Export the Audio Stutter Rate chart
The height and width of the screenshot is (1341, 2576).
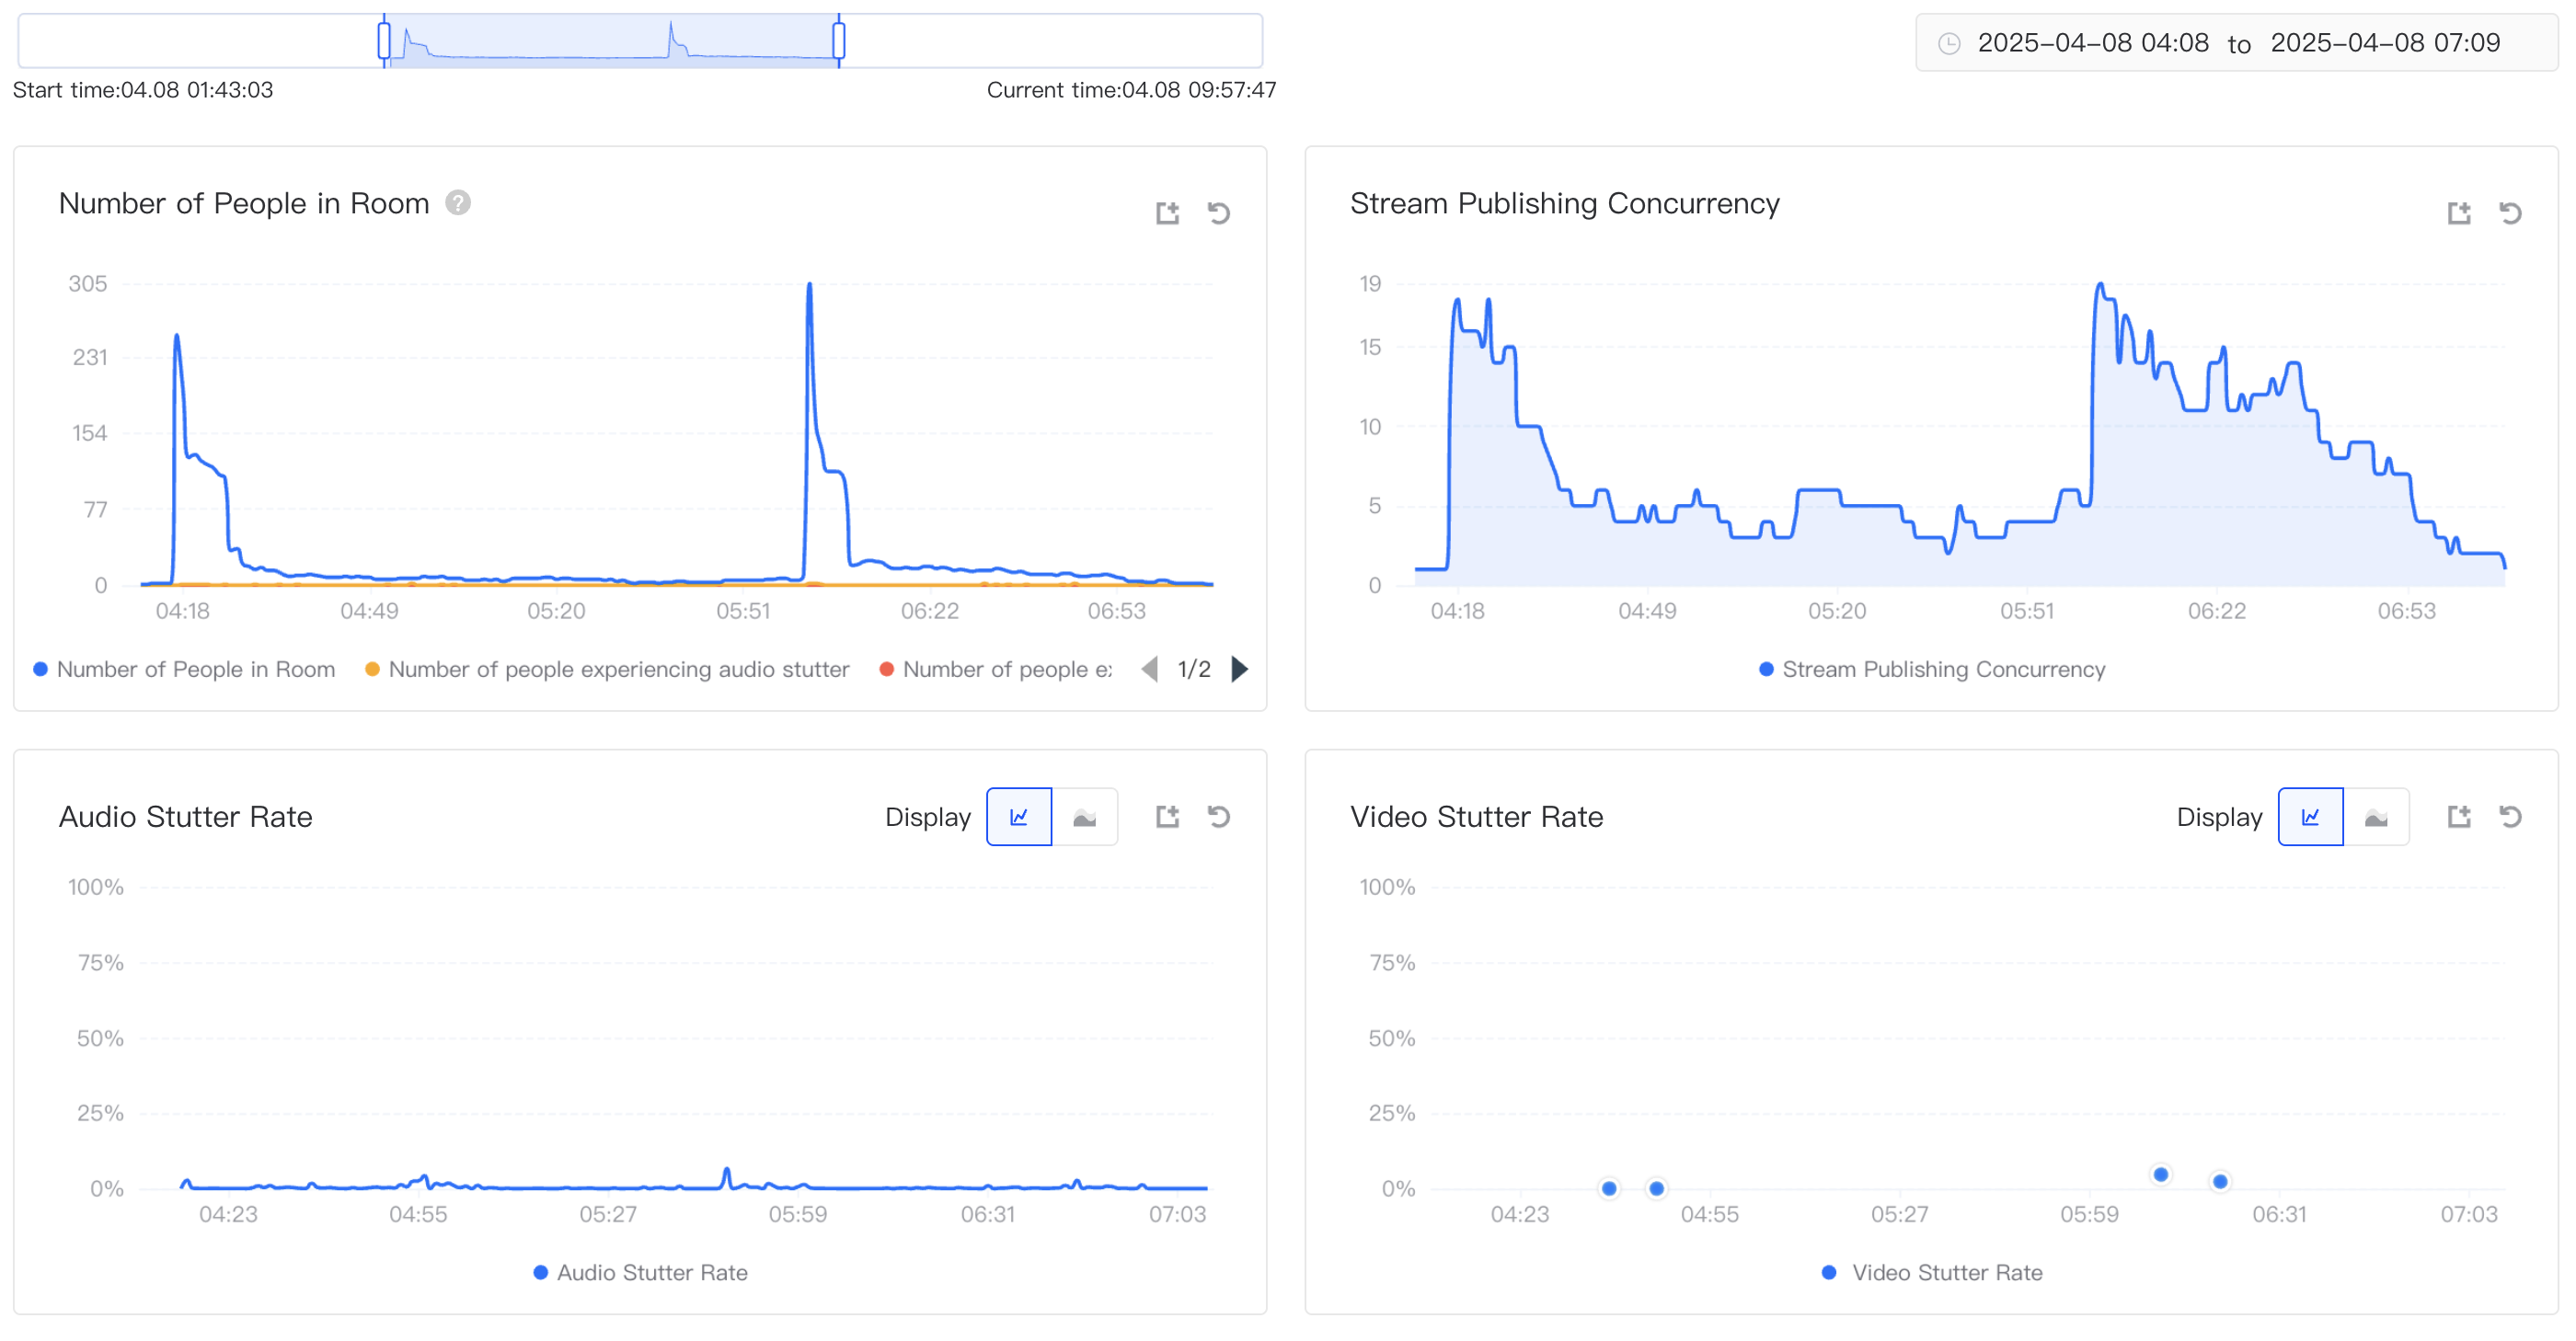tap(1167, 817)
